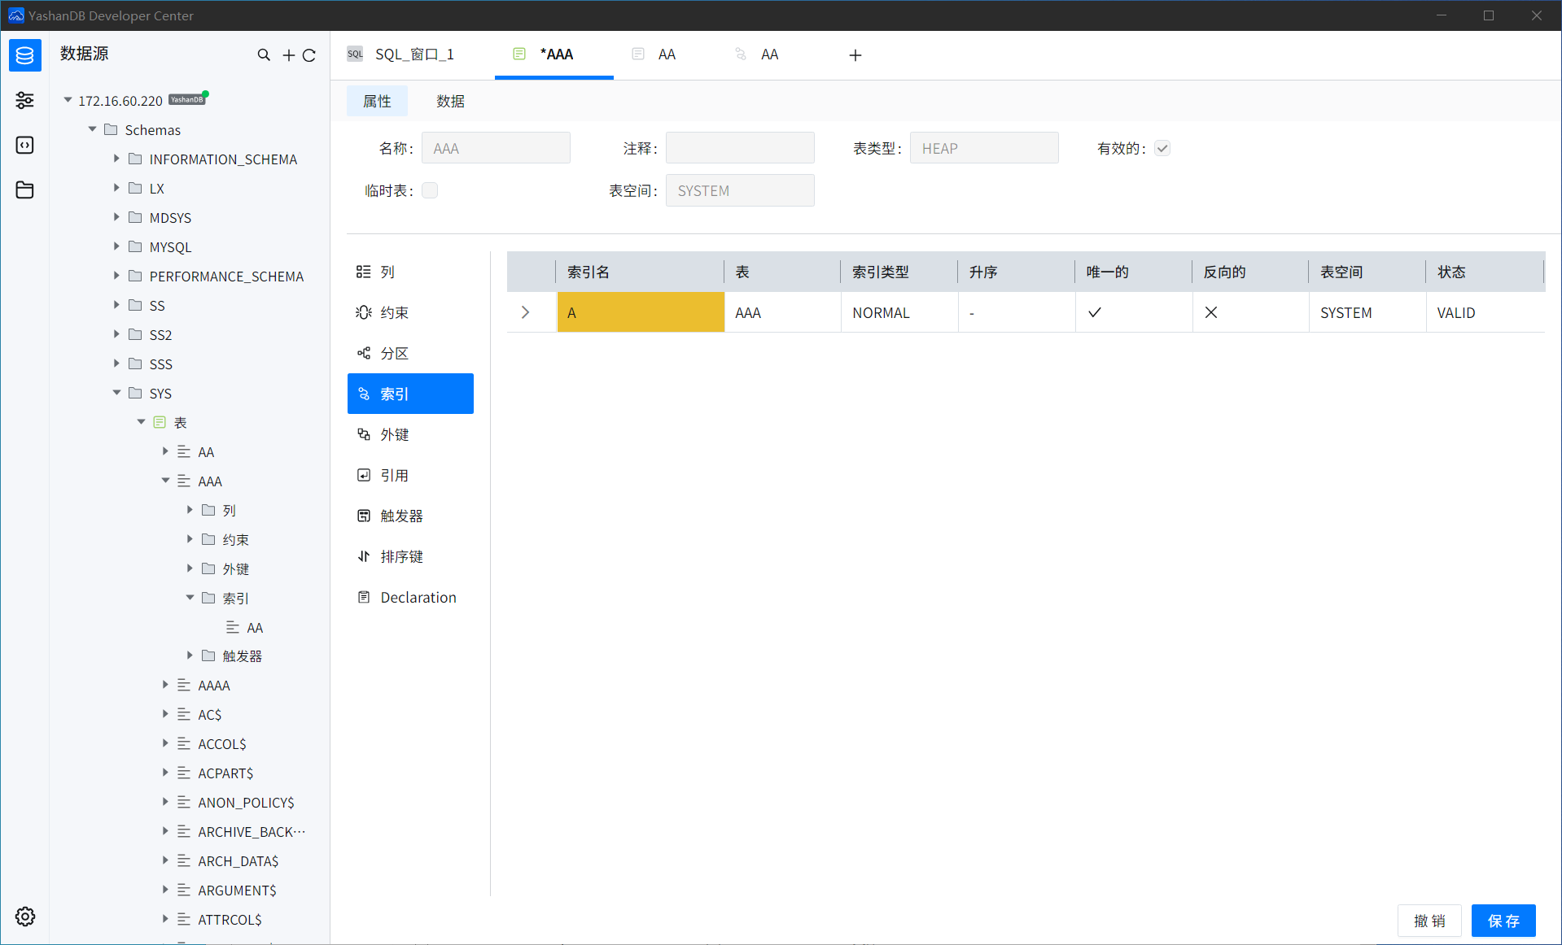Toggle the 临时表 checkbox
This screenshot has width=1562, height=945.
click(x=430, y=190)
